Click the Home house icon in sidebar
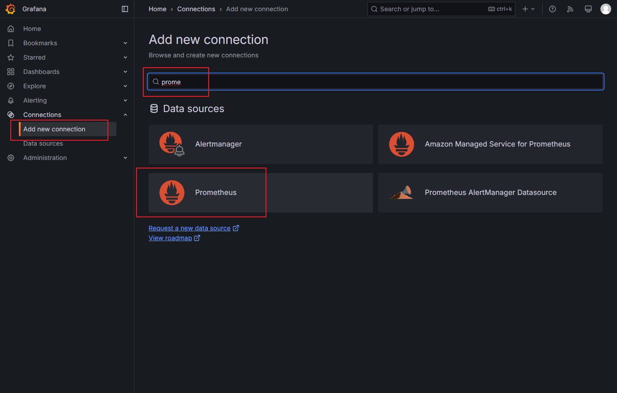Screen dimensions: 617x393 [11, 29]
